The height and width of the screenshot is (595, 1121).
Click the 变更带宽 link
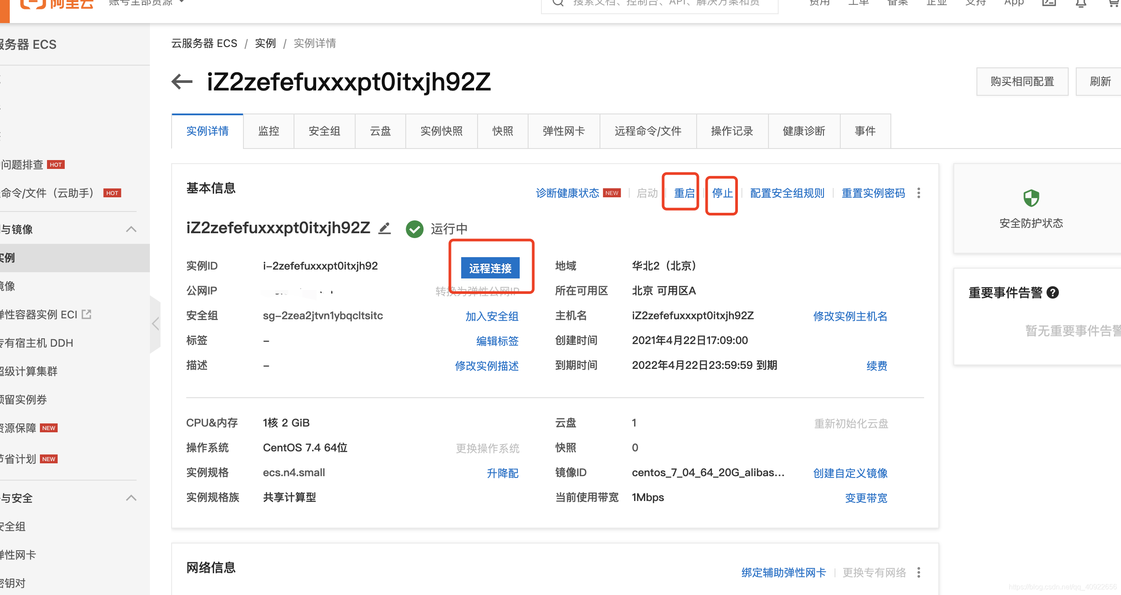tap(866, 498)
